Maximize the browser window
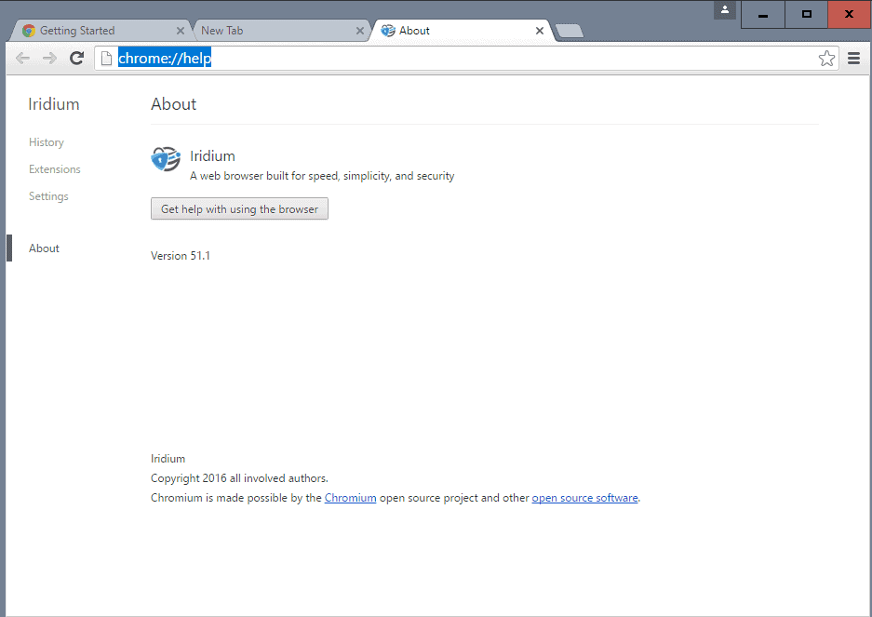Screen dimensions: 872x617 [x=806, y=15]
